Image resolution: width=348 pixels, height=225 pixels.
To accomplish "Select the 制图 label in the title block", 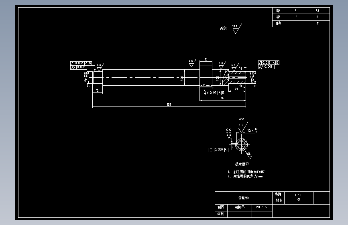I will click(x=221, y=207).
